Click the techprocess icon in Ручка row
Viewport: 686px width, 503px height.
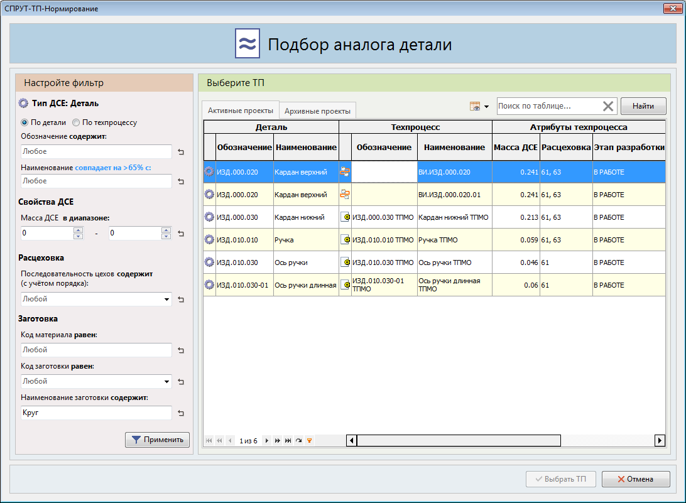[x=345, y=240]
